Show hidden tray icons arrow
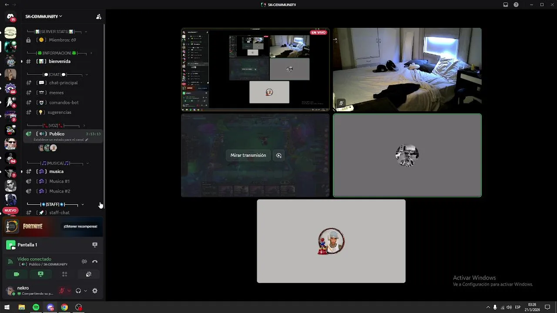Screen dimensions: 557x313 coord(488,307)
